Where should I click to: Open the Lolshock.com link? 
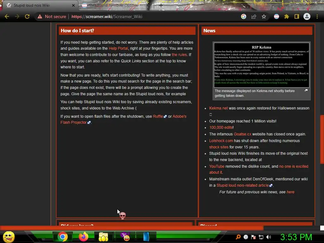point(221,141)
